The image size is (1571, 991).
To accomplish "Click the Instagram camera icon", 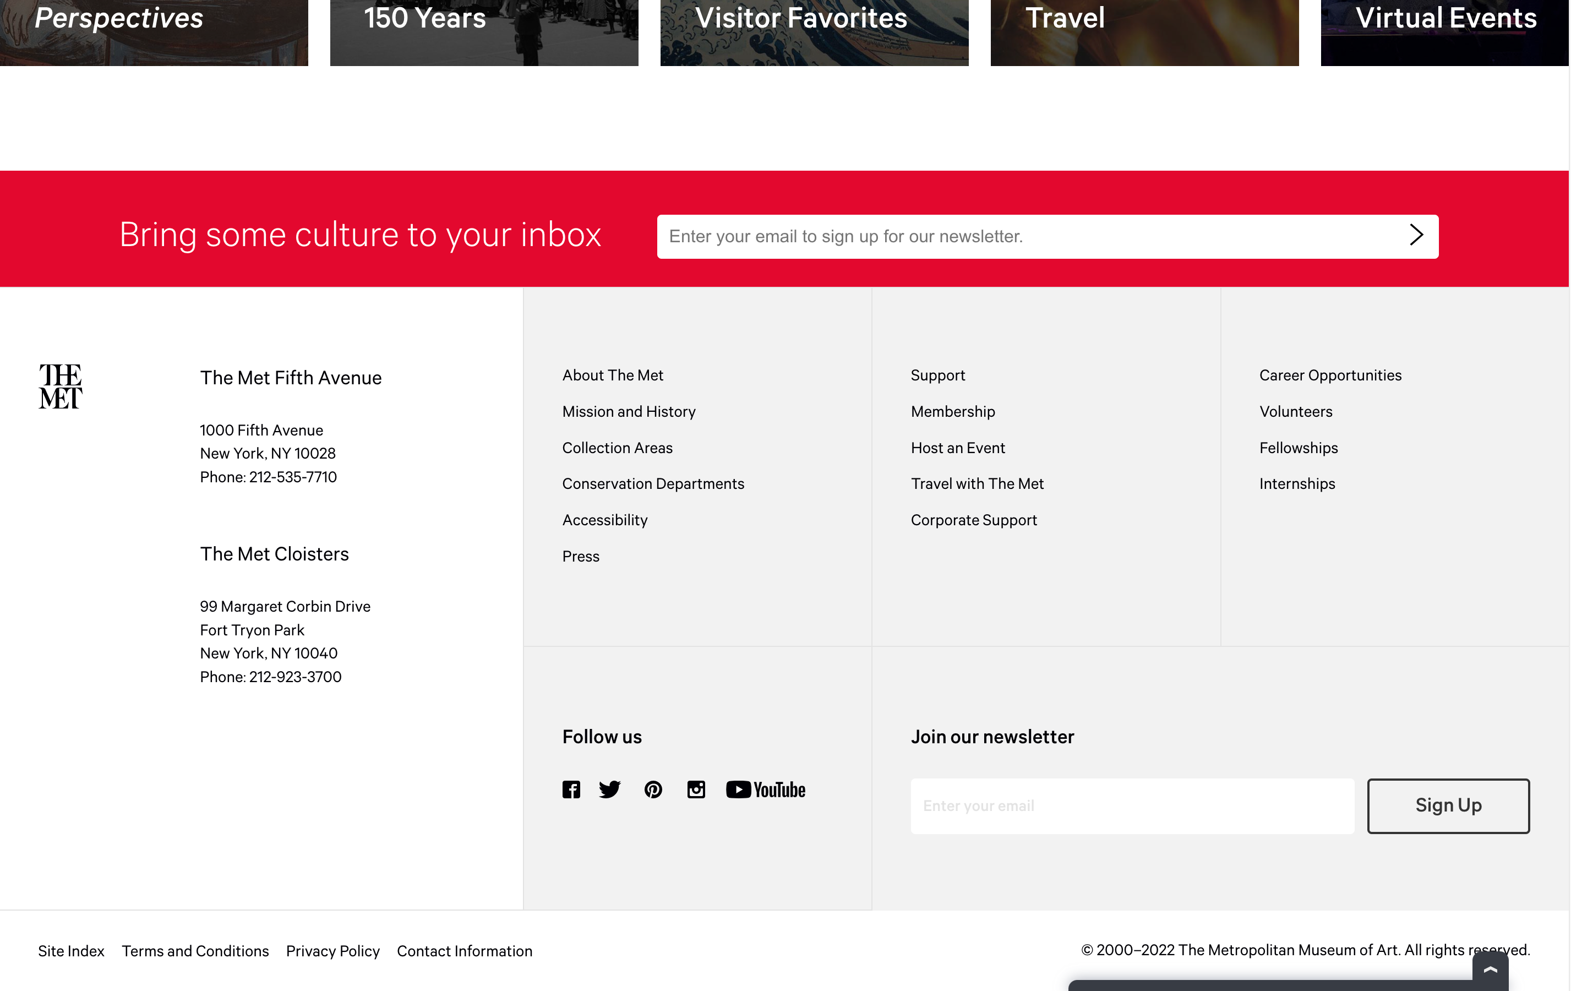I will (696, 789).
